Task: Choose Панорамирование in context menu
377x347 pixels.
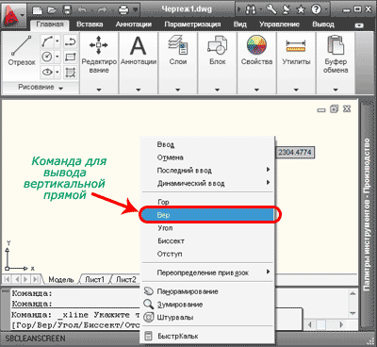Action: pos(207,291)
